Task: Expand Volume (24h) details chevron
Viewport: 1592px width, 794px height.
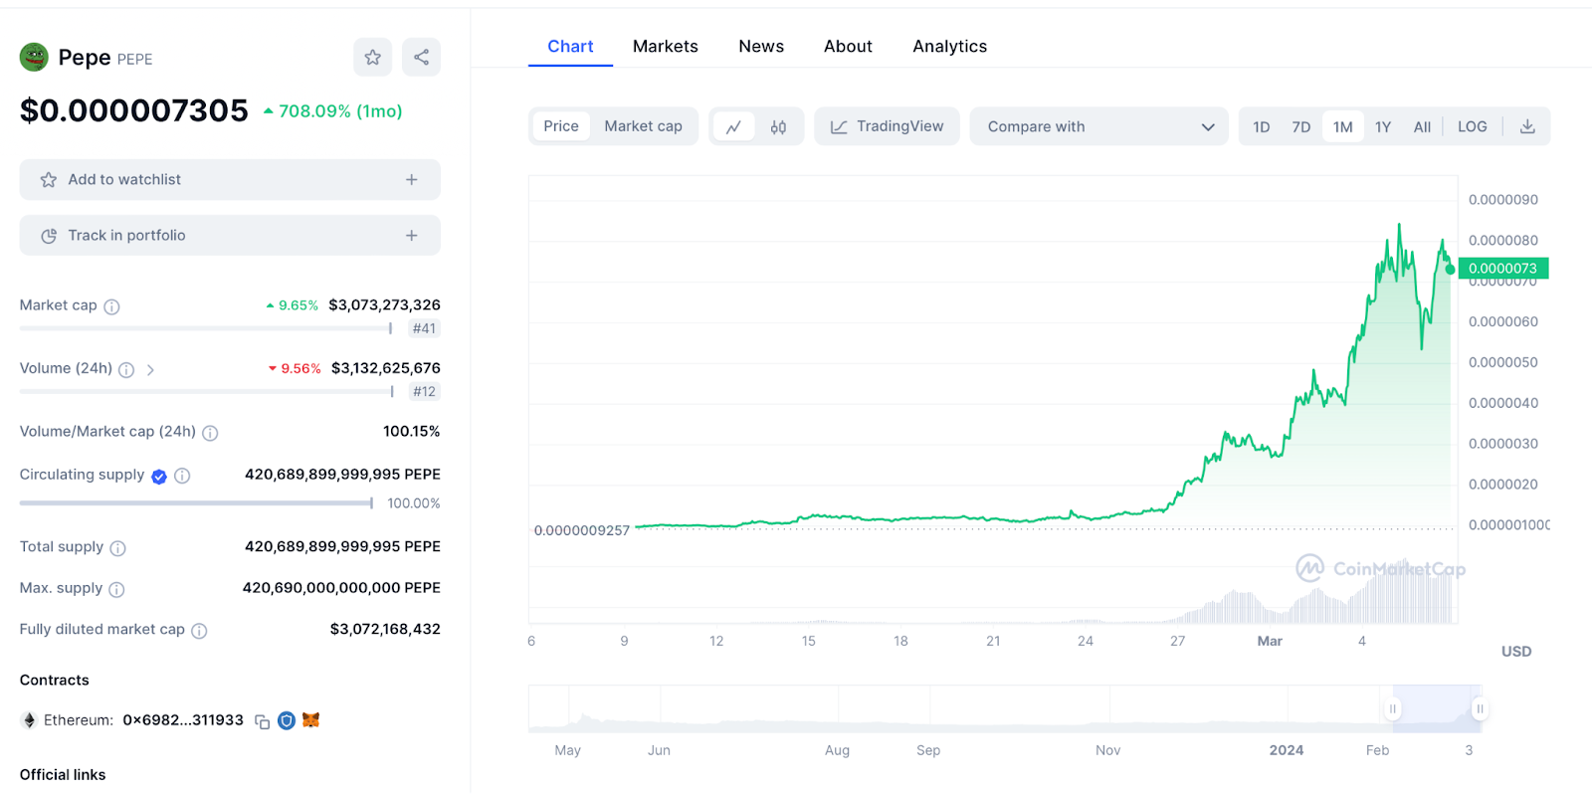Action: point(150,370)
